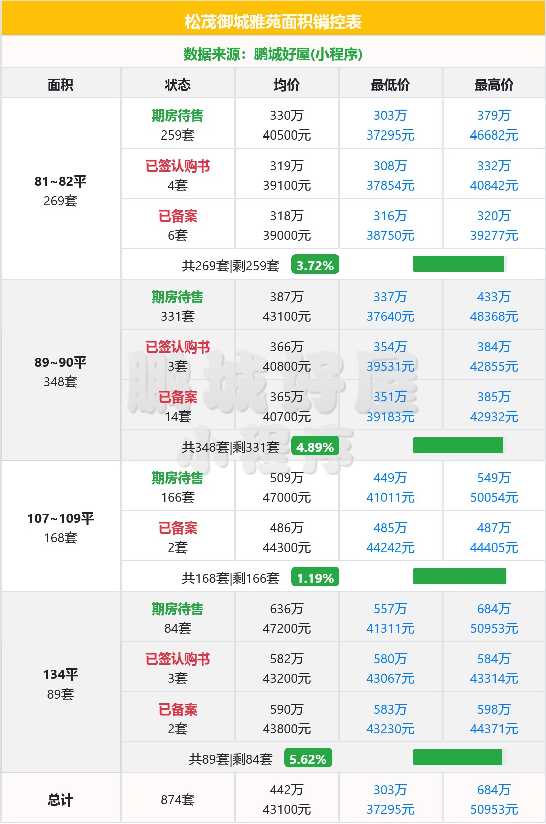Click the 松茂御城雅苑面积销控表 title banner
Viewport: 546px width, 824px height.
coord(273,22)
